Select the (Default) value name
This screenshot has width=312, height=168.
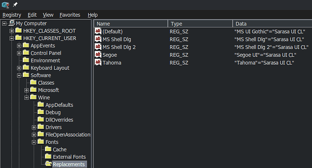coord(113,32)
